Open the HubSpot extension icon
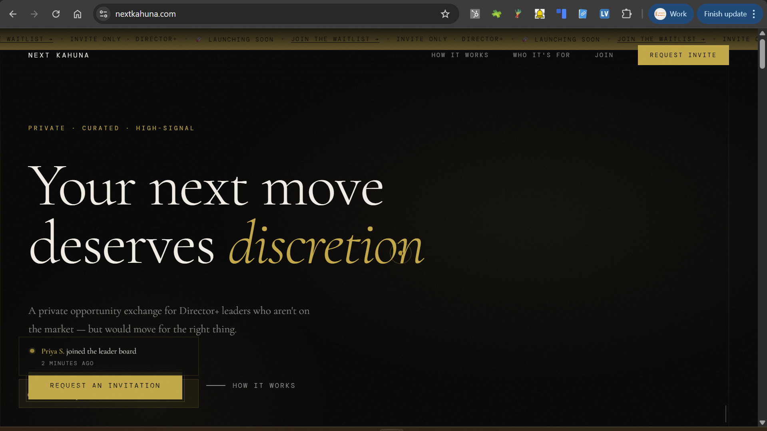 pos(475,14)
